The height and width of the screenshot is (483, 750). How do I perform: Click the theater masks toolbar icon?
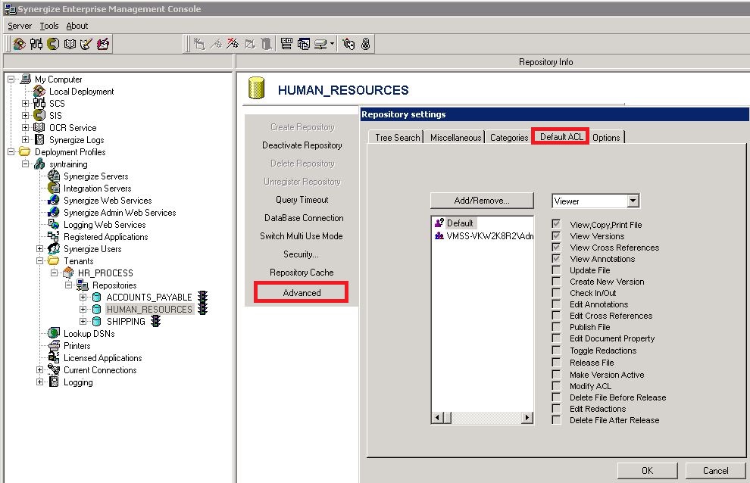point(348,44)
